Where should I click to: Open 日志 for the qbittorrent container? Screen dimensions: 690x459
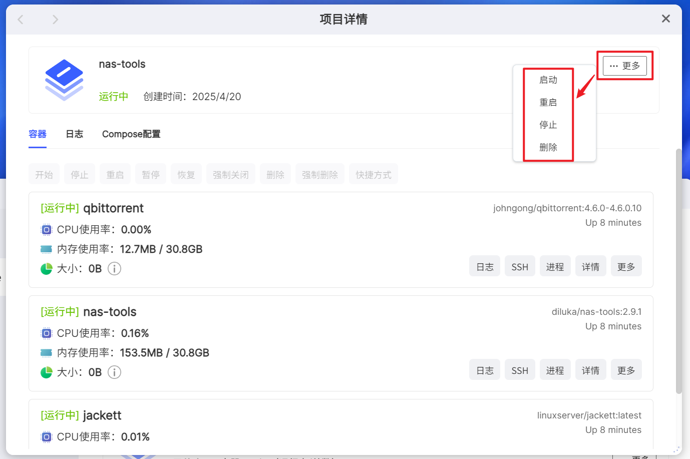point(485,266)
